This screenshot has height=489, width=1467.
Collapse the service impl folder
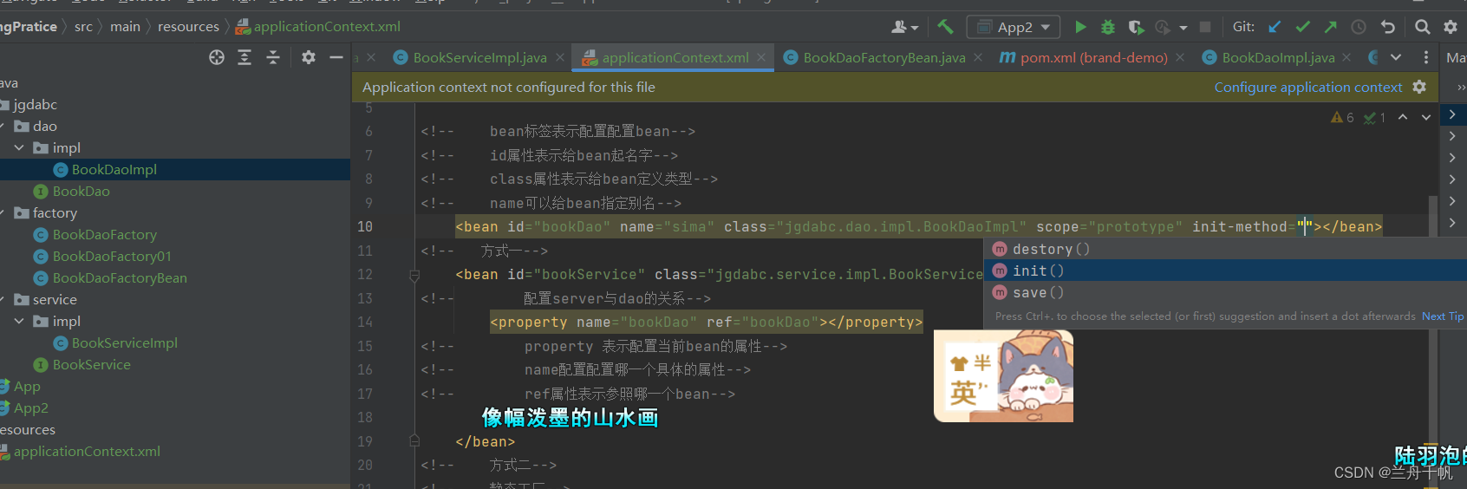(x=19, y=321)
